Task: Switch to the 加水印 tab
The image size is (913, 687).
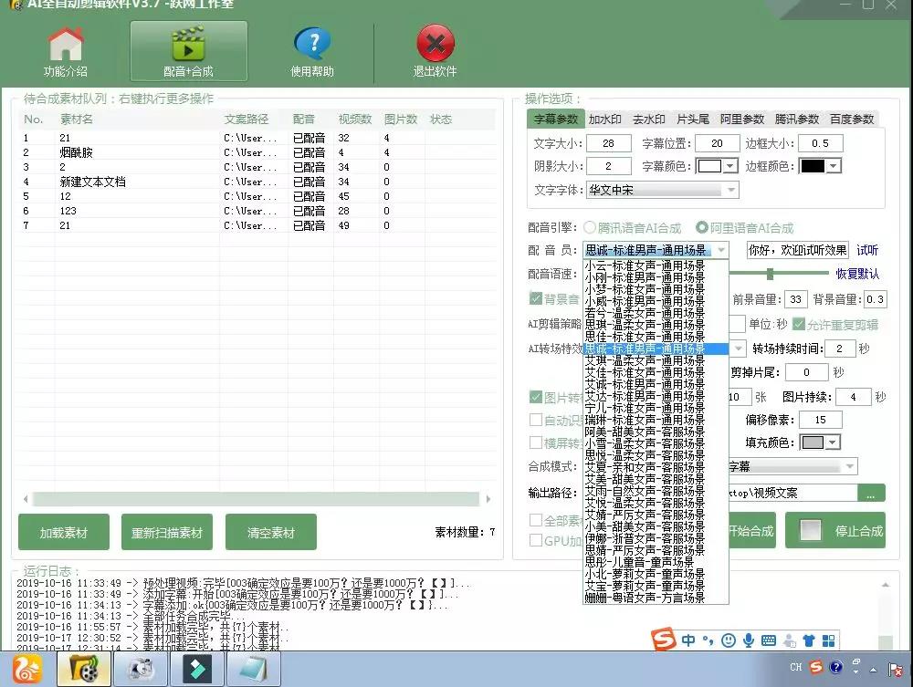Action: 607,119
